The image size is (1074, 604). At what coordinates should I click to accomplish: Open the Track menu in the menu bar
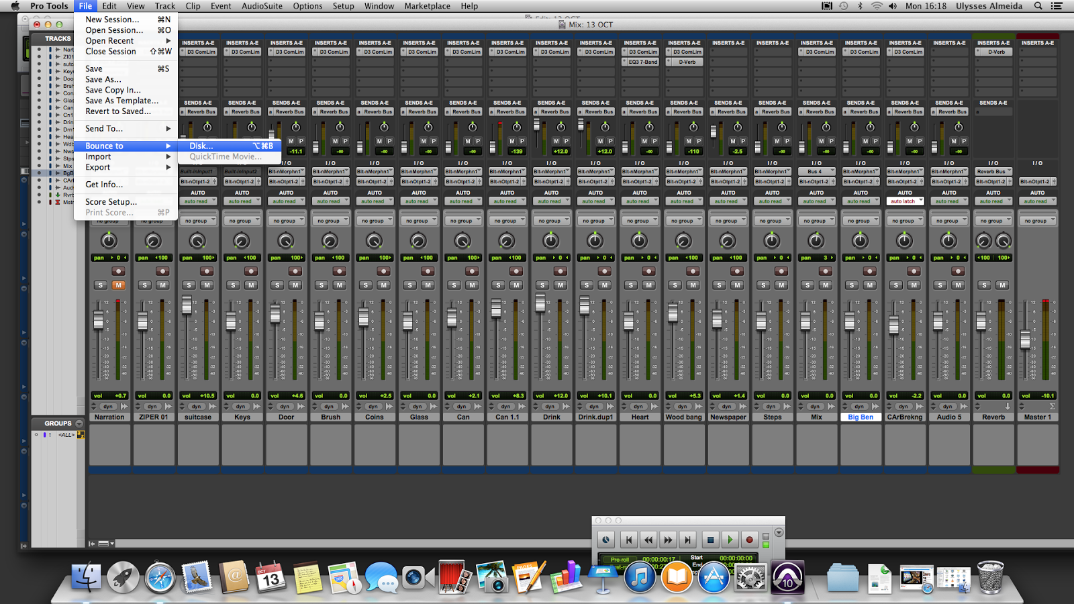(x=164, y=6)
